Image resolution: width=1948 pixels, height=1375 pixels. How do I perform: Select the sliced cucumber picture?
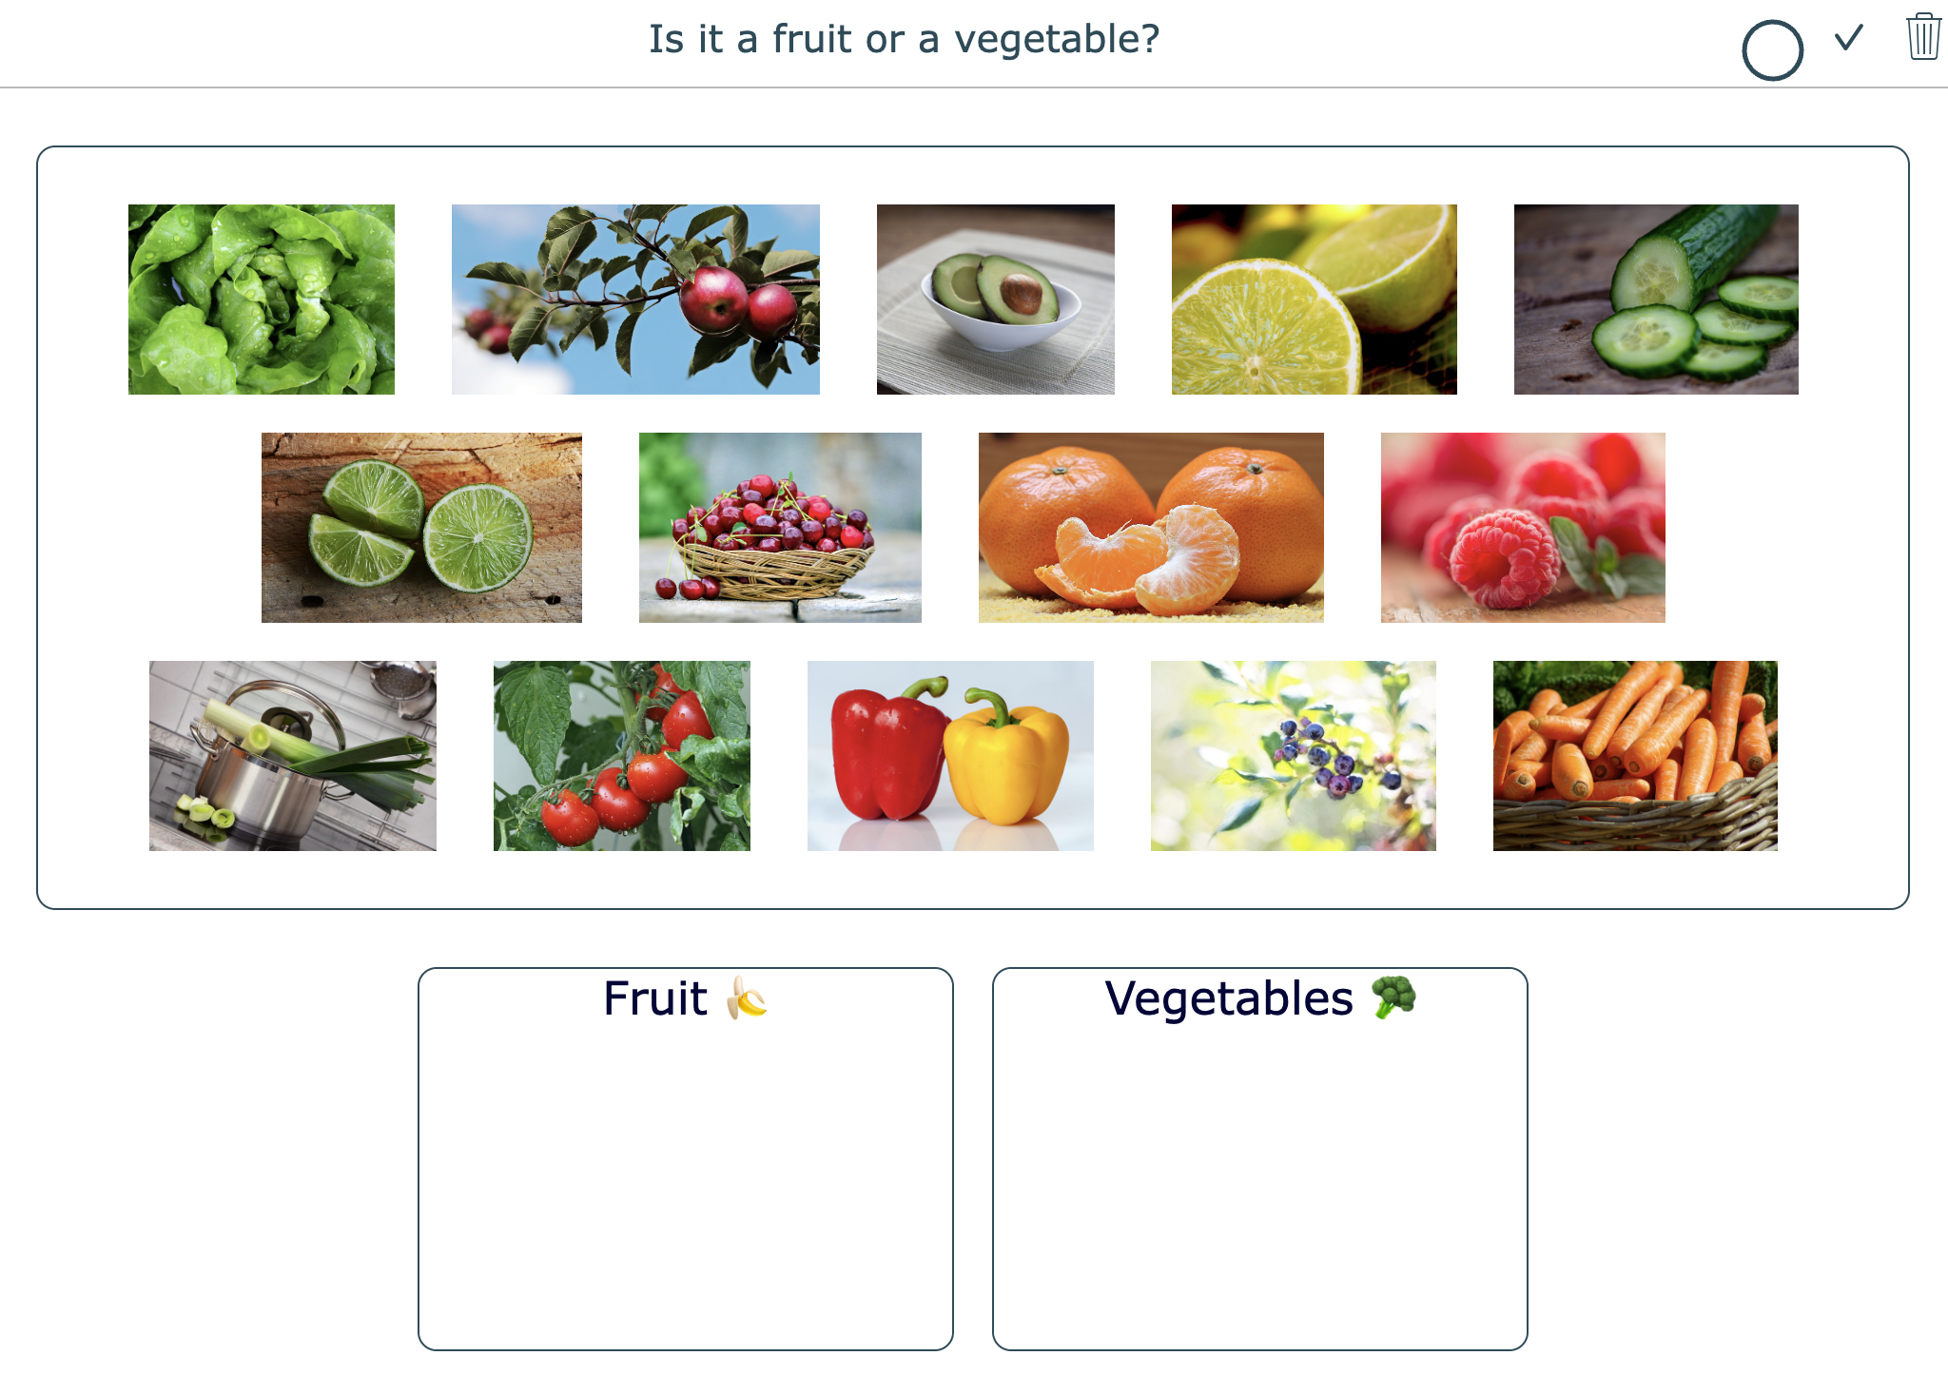pyautogui.click(x=1656, y=300)
